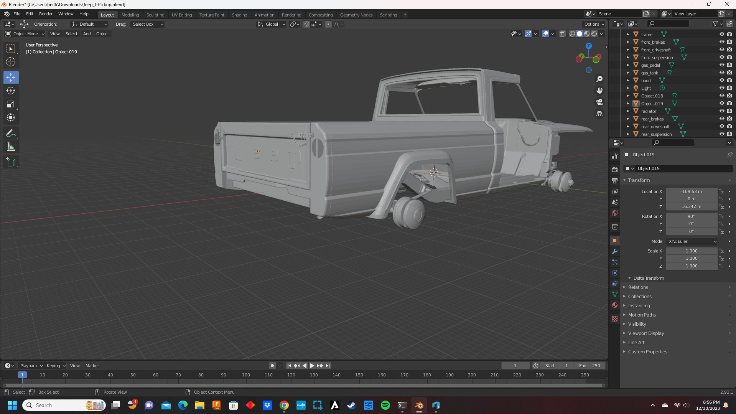The image size is (736, 414).
Task: Select the Annotate pencil tool
Action: tap(11, 134)
